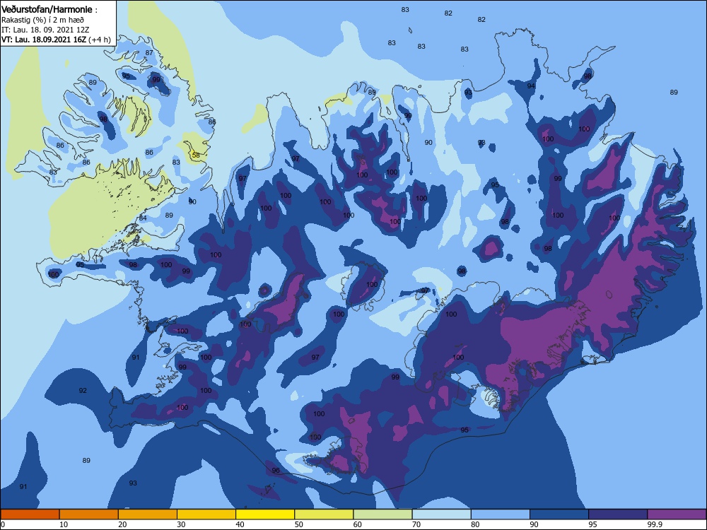Click the "58" humidity value on the map
707x530 pixels.
196,155
